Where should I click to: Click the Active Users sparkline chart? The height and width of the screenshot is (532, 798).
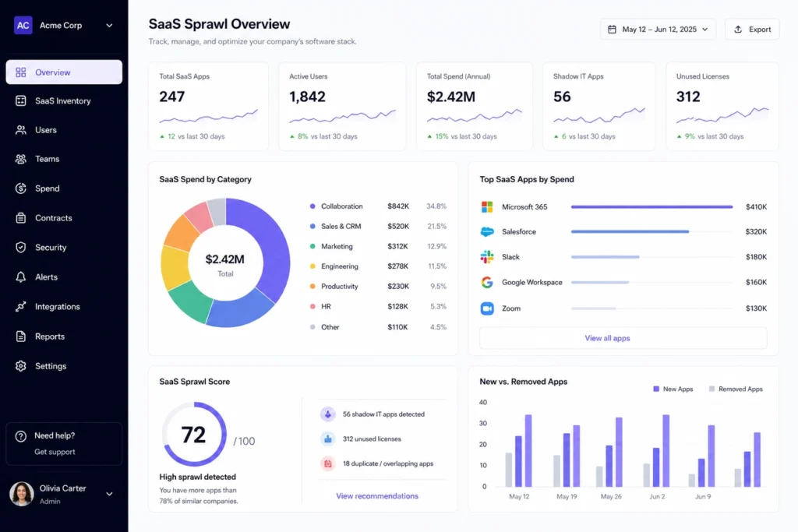click(343, 117)
